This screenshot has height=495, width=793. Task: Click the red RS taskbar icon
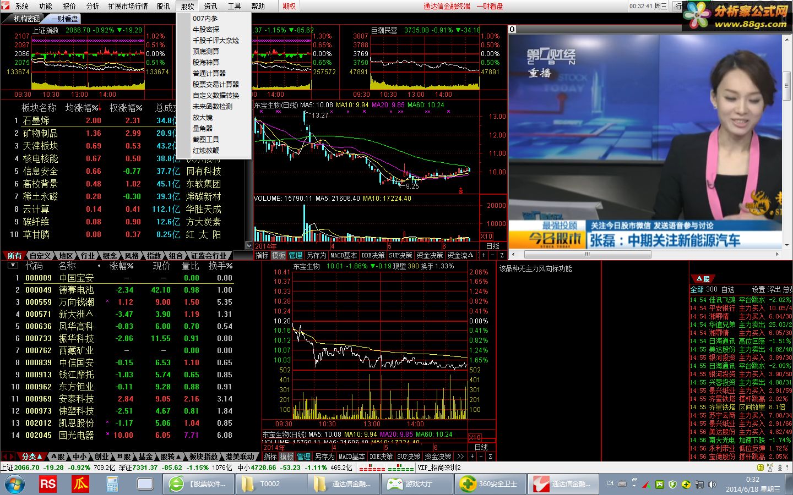click(48, 484)
